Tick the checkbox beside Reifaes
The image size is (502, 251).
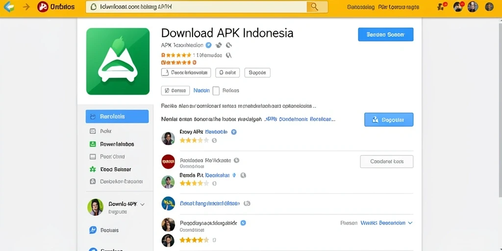[x=216, y=91]
